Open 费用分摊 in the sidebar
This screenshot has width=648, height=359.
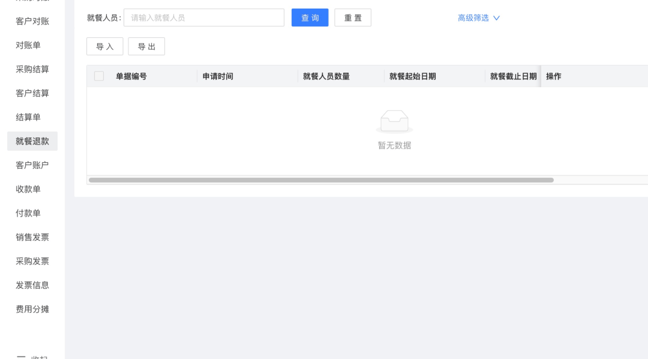point(32,309)
